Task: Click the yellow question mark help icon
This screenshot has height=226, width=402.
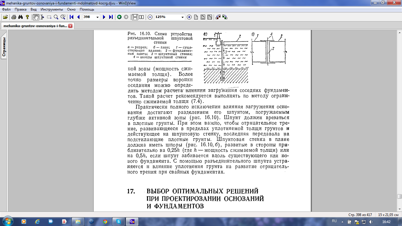Action: [x=27, y=17]
